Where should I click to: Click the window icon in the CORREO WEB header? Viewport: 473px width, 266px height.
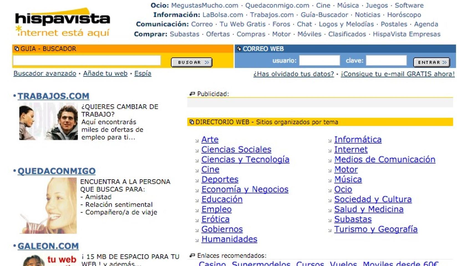(x=239, y=48)
